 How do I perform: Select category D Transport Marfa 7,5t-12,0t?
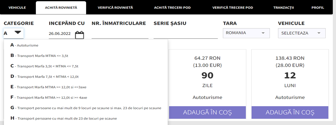coord(86,77)
